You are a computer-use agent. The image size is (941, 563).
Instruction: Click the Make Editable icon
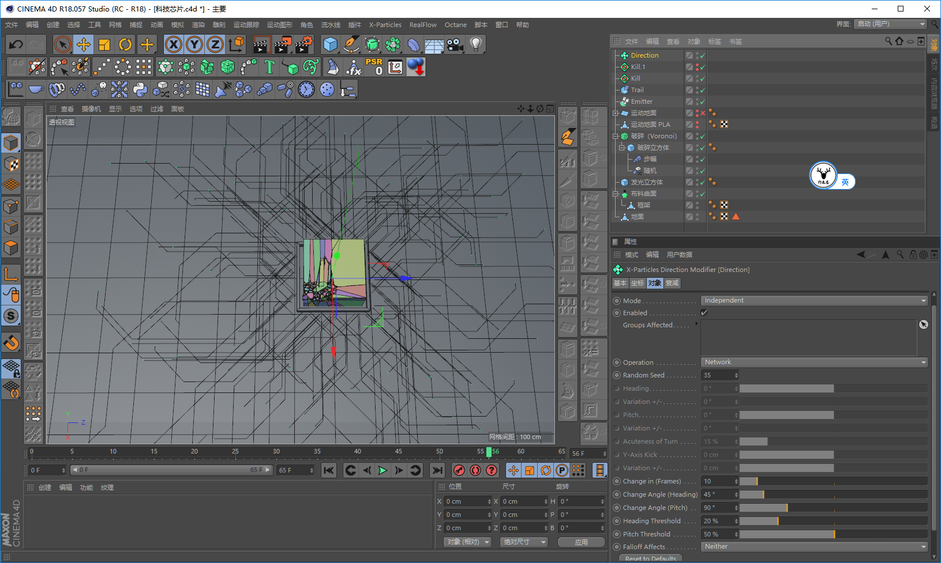click(x=11, y=118)
